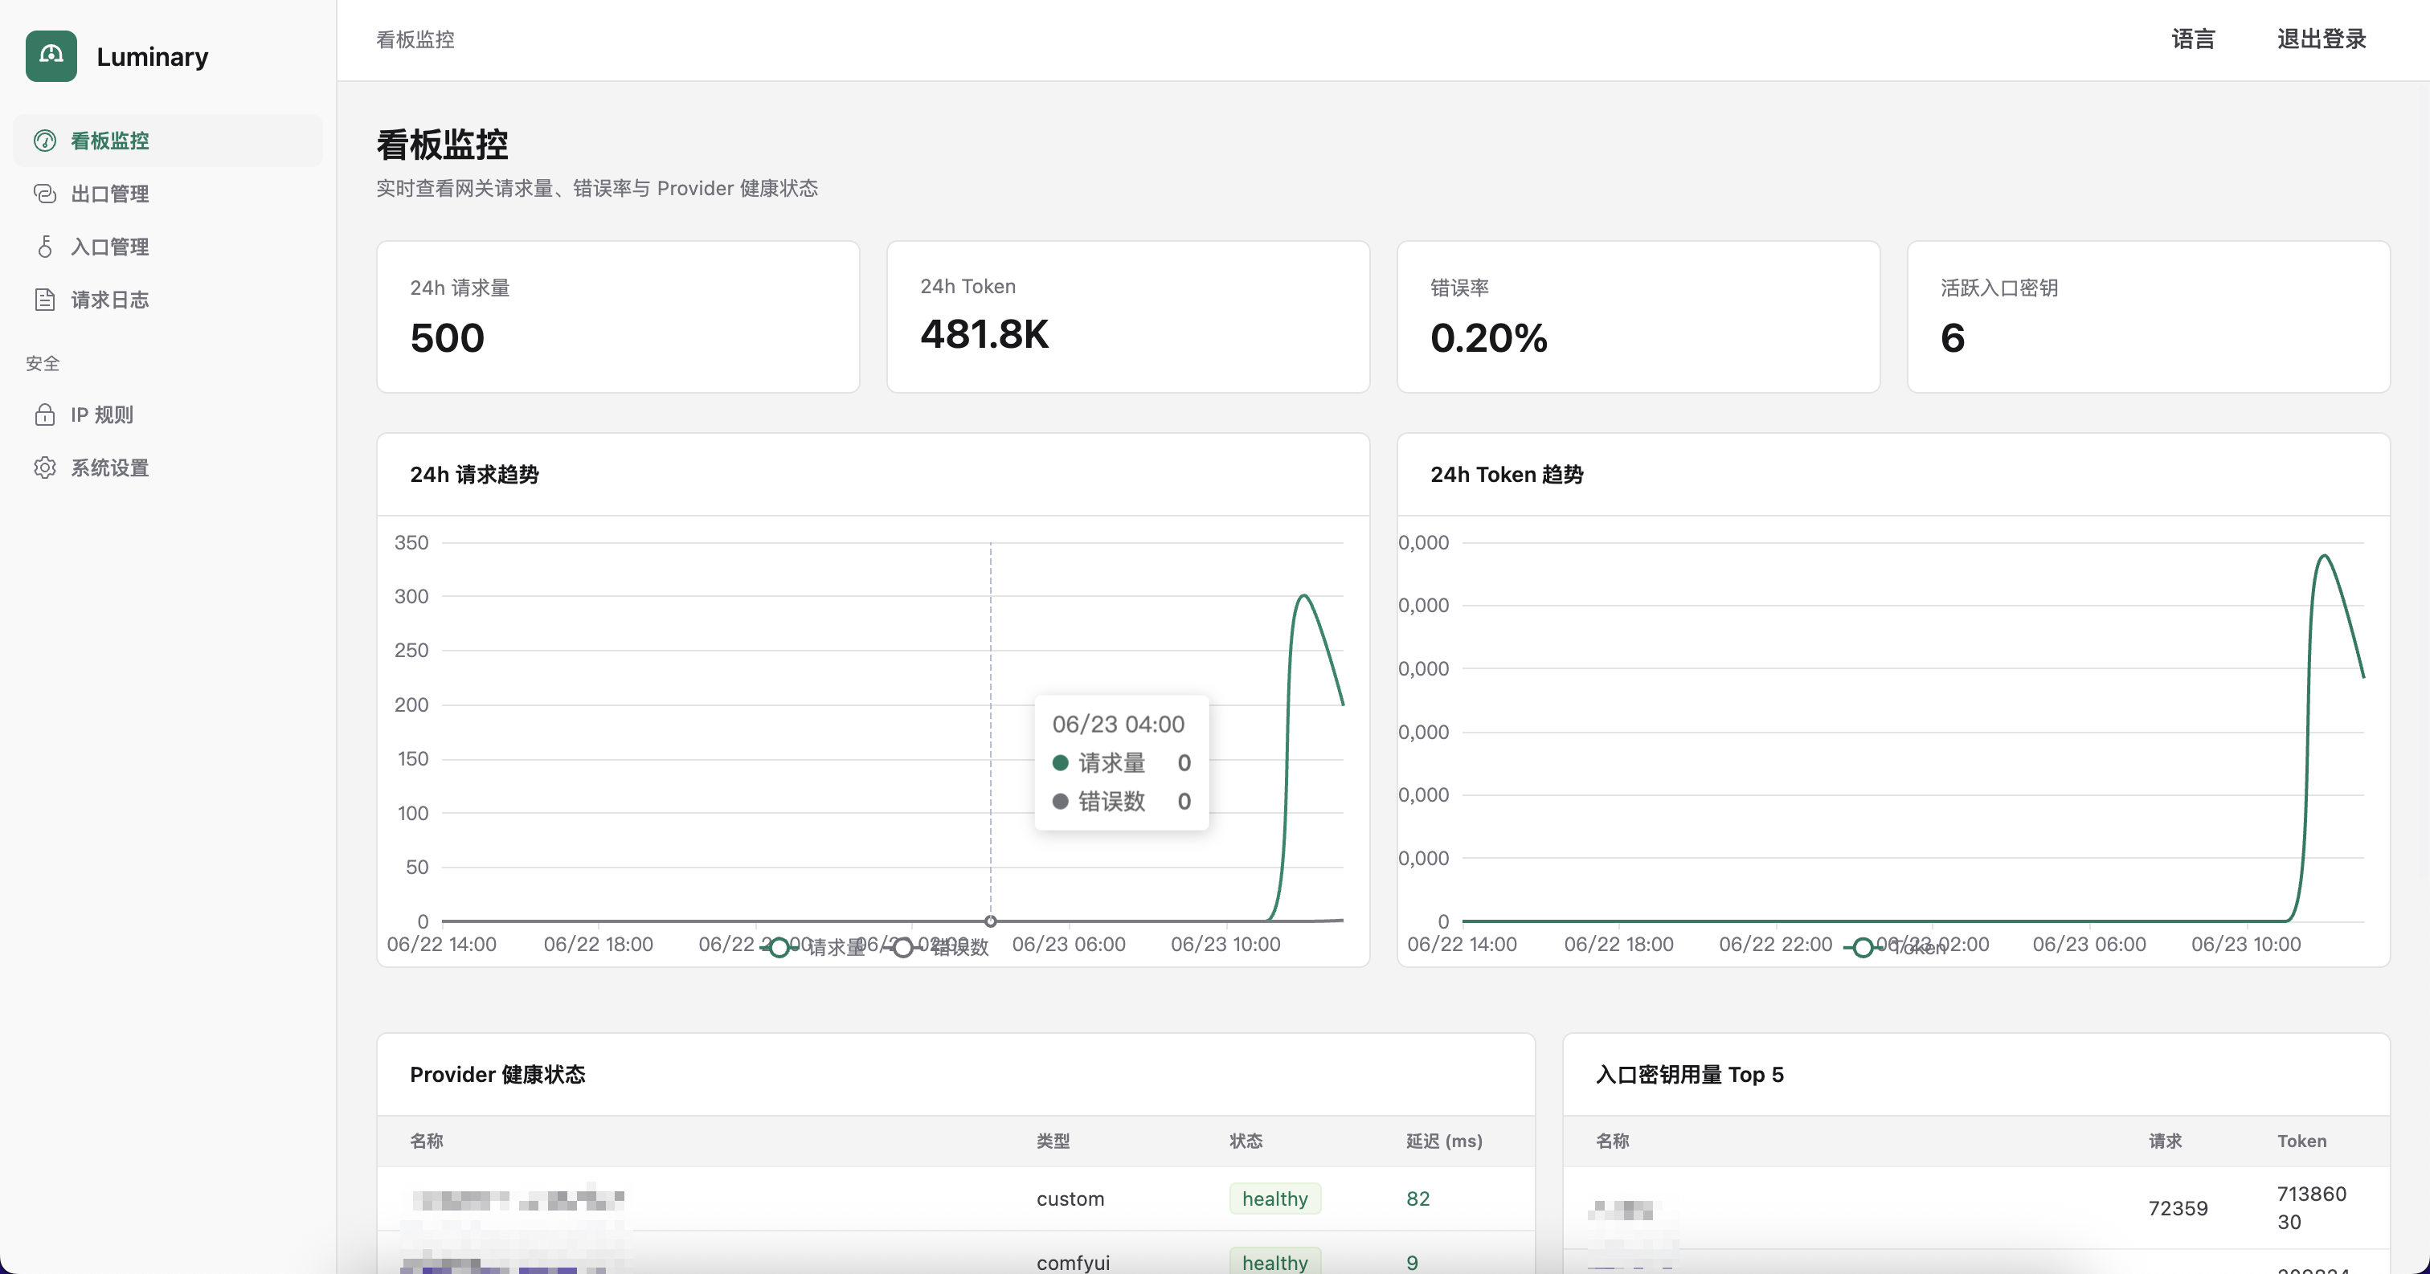Click the gear icon next to 系统设置

click(x=44, y=468)
